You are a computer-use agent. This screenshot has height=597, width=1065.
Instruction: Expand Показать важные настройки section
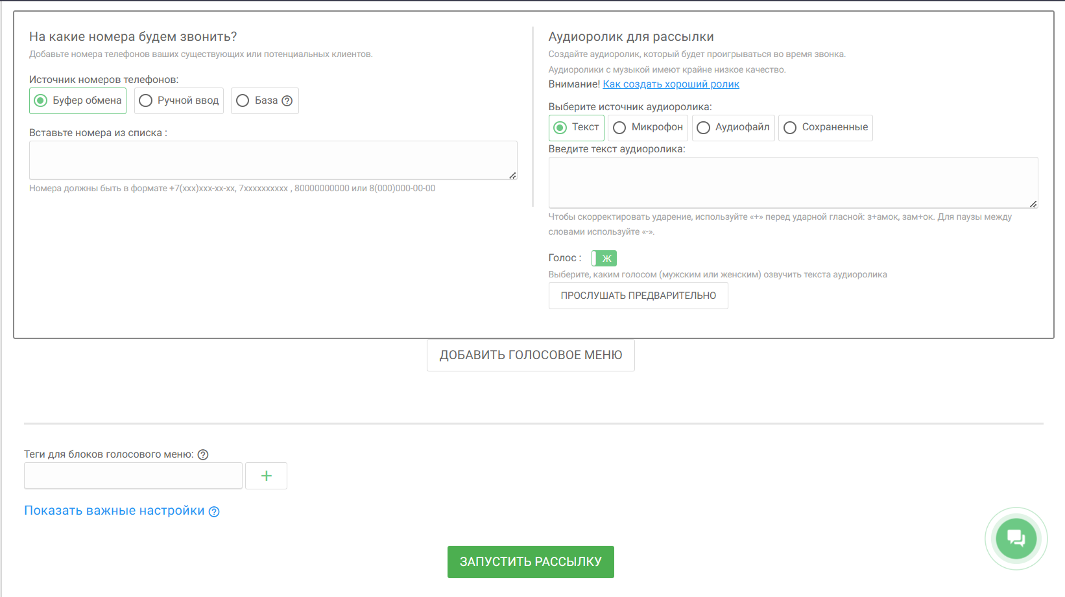[114, 511]
